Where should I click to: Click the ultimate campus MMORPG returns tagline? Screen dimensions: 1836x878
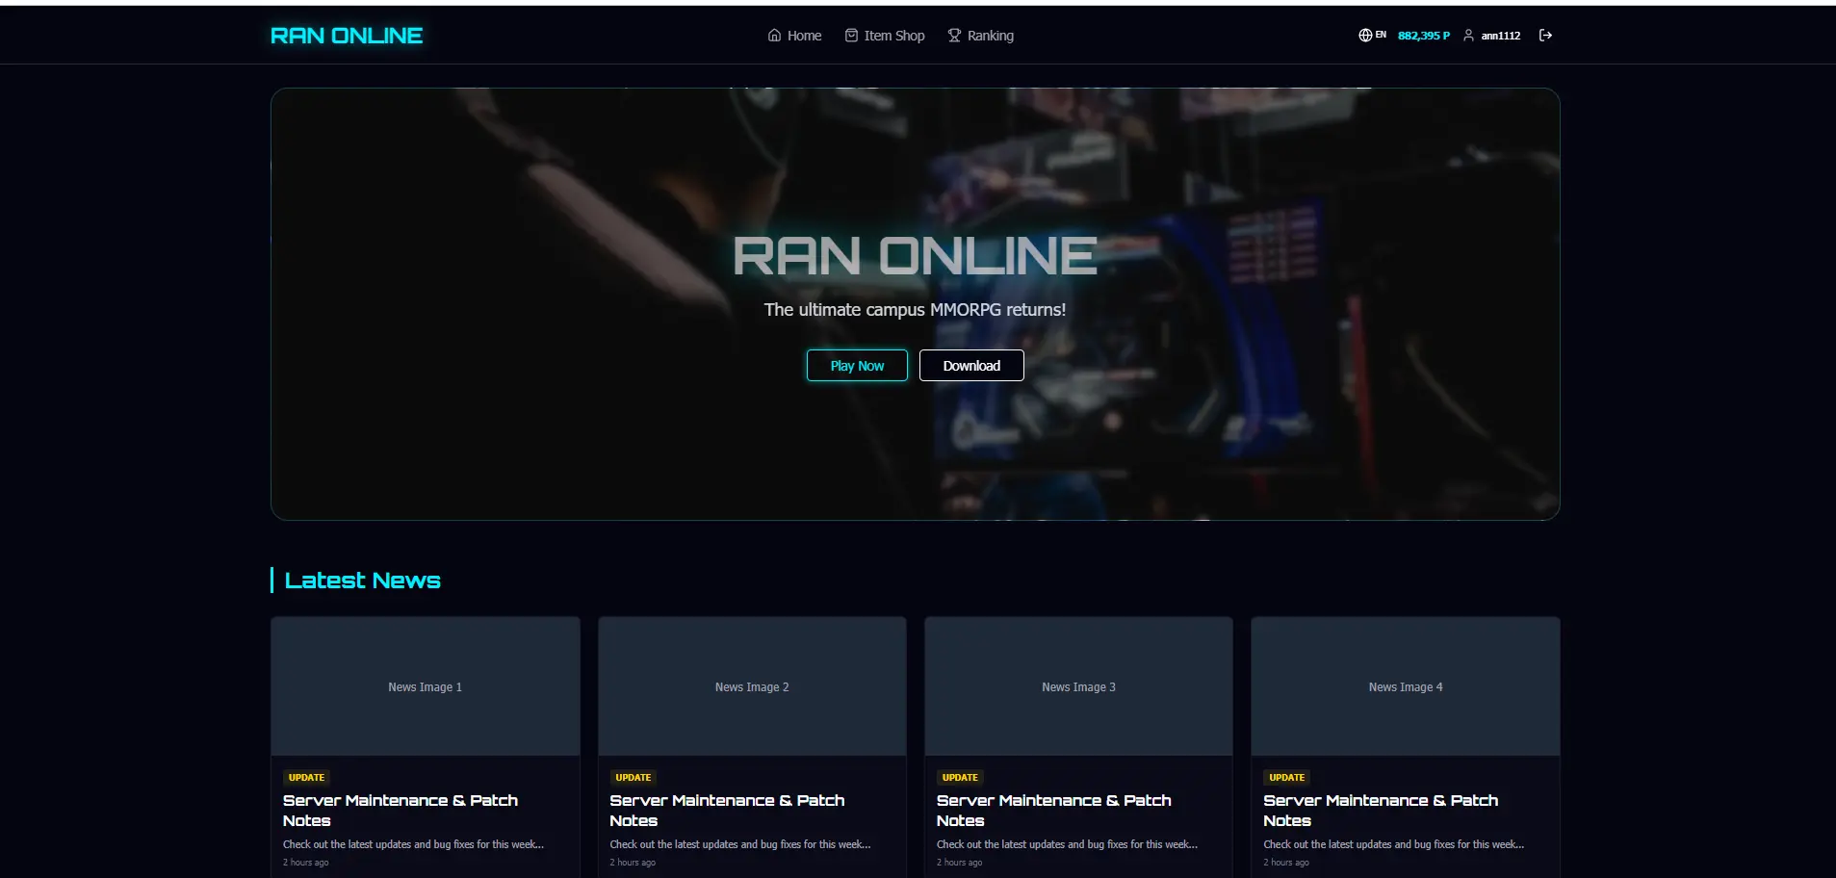click(915, 310)
